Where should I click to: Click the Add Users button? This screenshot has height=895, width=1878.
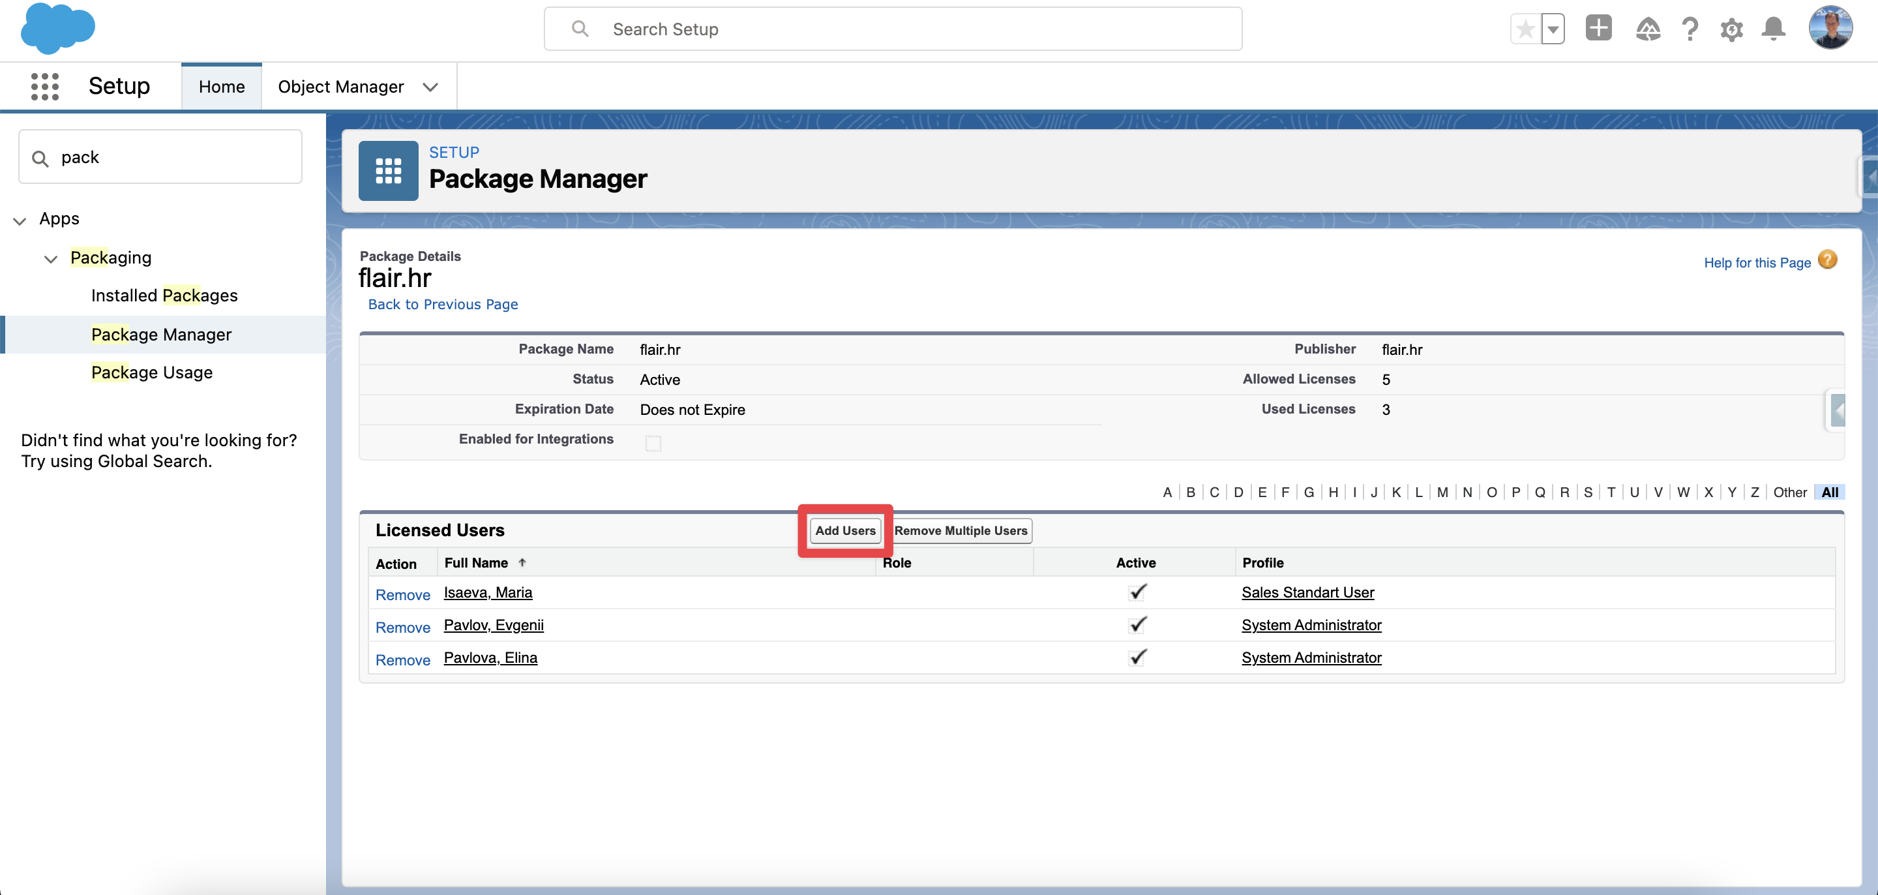click(845, 530)
